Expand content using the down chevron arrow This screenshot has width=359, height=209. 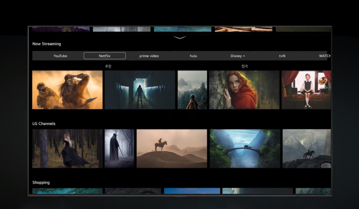pyautogui.click(x=180, y=38)
